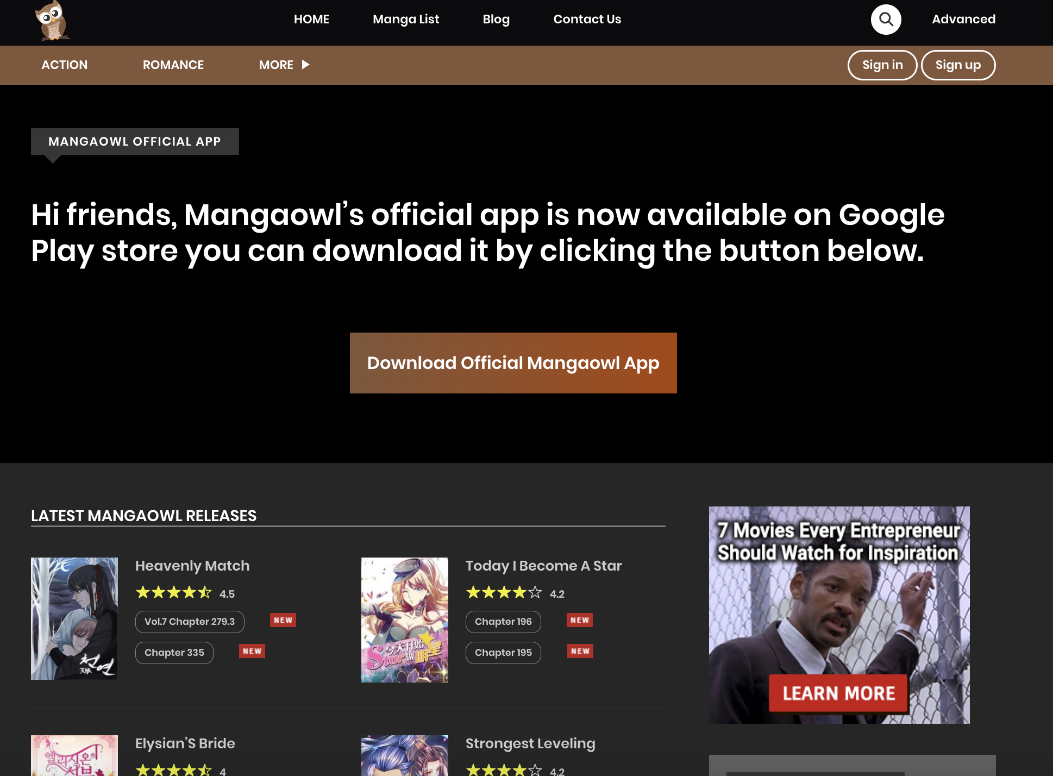Open the Advanced search options
This screenshot has height=776, width=1053.
[963, 20]
